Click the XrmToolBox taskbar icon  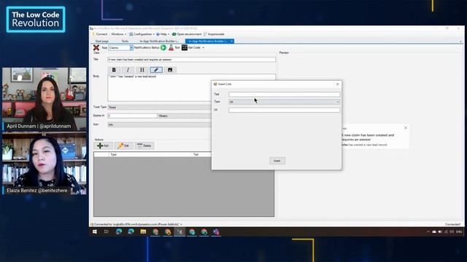click(180, 231)
